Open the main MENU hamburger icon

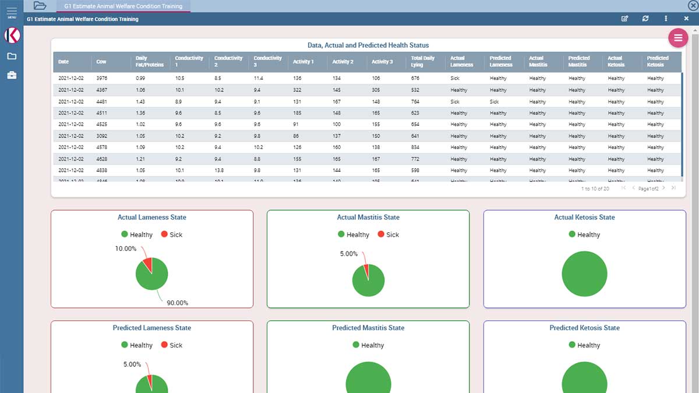[x=12, y=12]
